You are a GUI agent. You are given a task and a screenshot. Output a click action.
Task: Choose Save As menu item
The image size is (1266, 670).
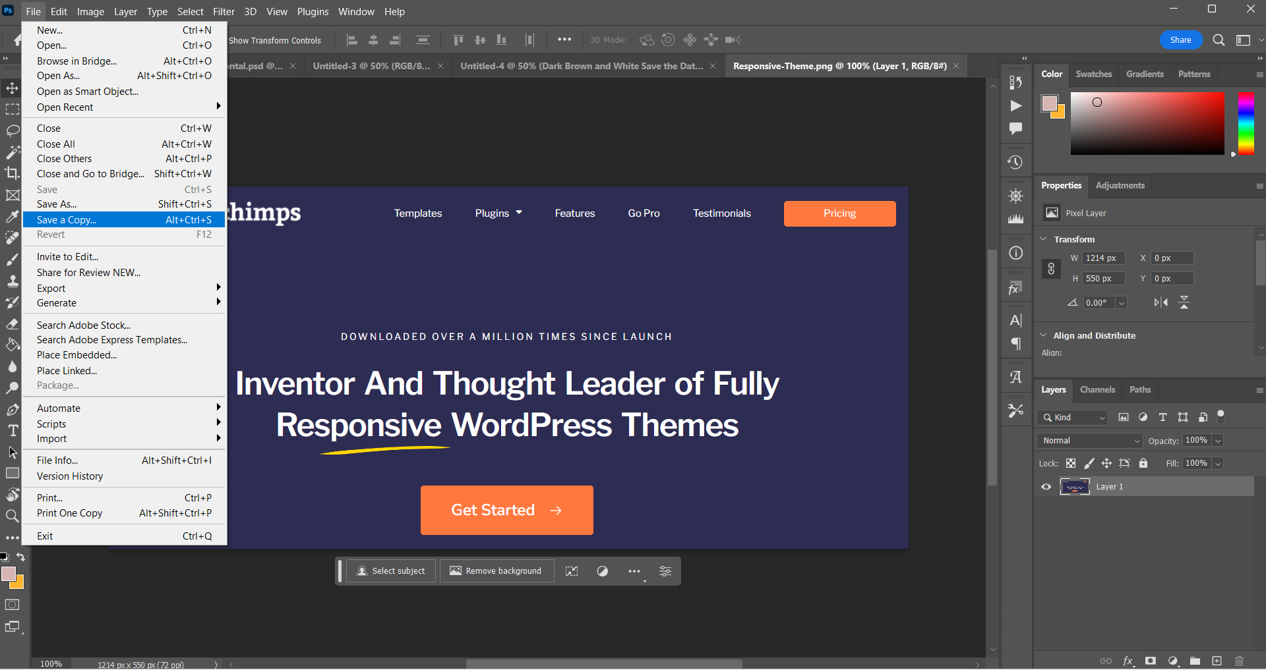tap(124, 204)
